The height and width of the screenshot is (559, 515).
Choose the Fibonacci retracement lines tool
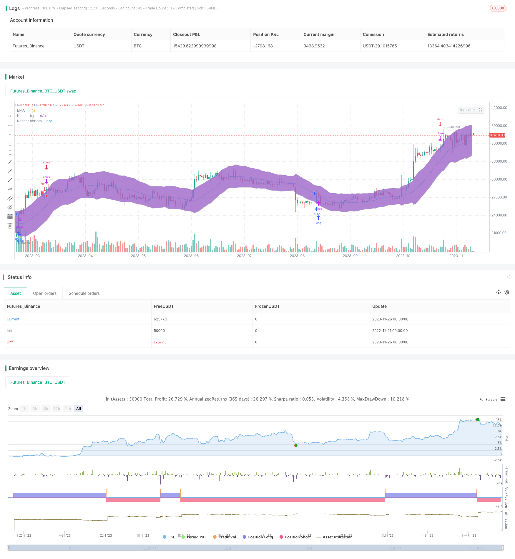tap(10, 216)
